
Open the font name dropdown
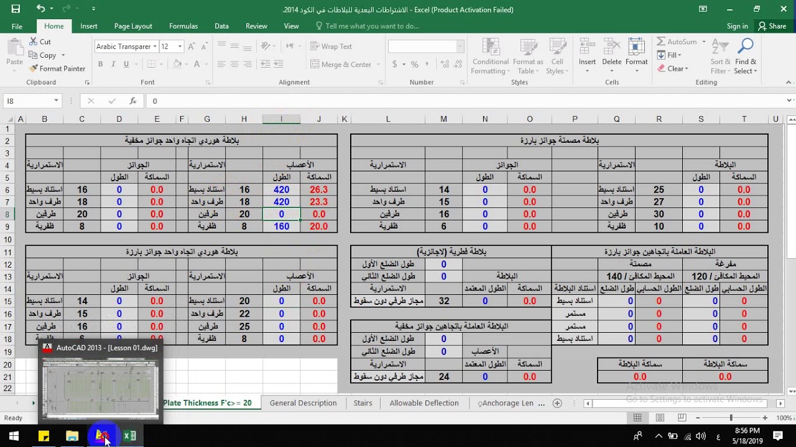155,47
